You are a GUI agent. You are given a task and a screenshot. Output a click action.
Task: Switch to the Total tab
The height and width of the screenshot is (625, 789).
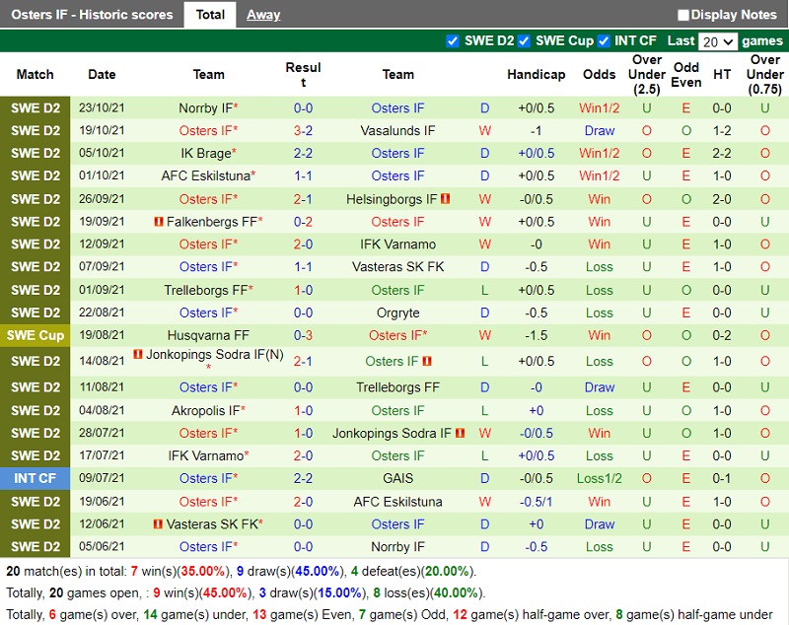pos(210,15)
